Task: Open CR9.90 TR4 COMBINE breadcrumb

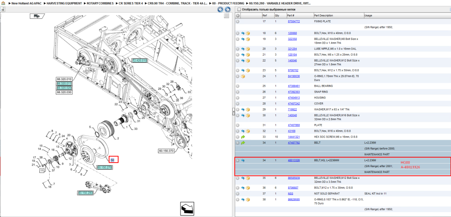Action: coord(178,4)
